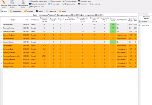This screenshot has width=152, height=105.
Task: Click green order quantity 6 cell
Action: coord(113,32)
